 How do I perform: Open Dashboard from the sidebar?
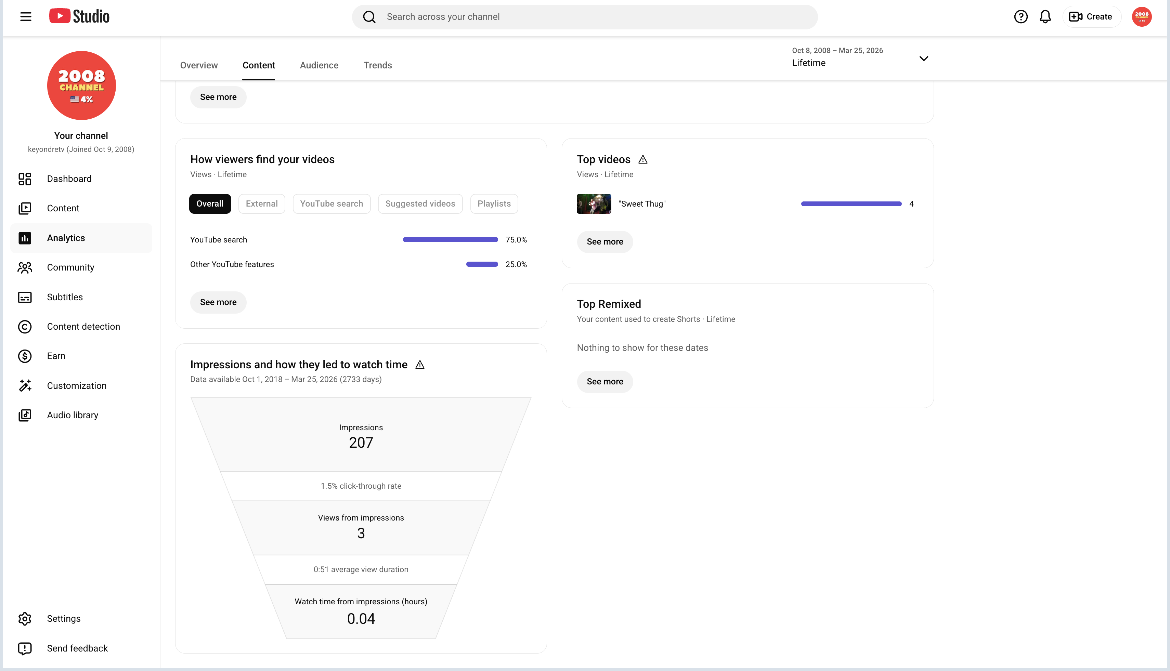81,179
